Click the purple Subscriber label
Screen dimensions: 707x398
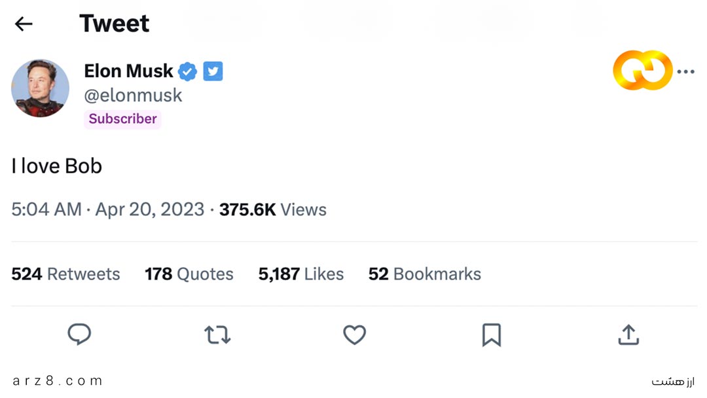(122, 119)
